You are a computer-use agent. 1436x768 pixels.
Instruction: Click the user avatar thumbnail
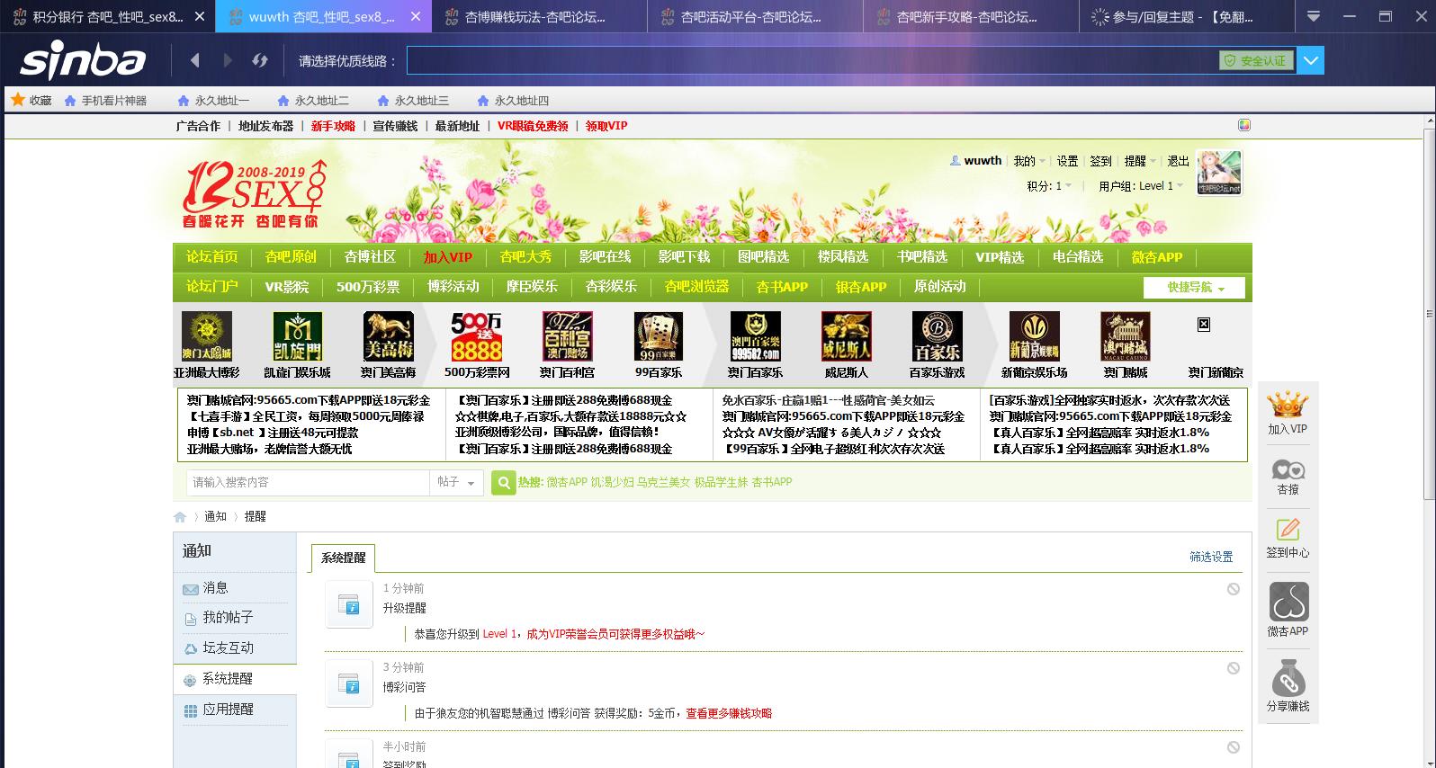(1219, 172)
